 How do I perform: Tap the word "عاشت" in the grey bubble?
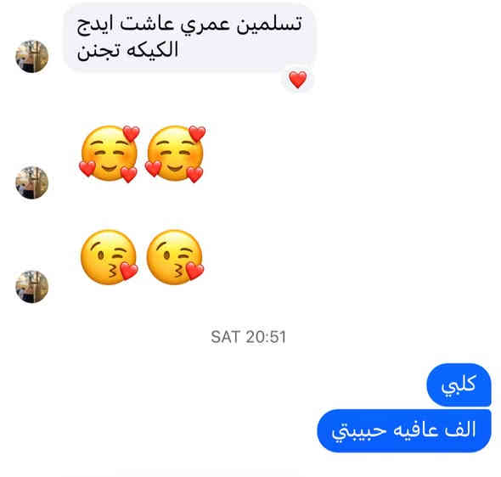pos(147,24)
